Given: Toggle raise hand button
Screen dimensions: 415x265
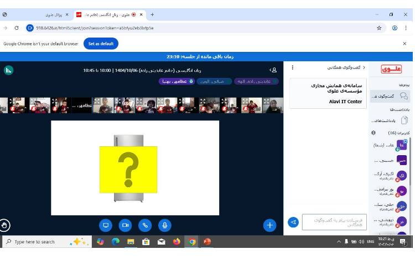Looking at the screenshot, I should click(x=4, y=225).
